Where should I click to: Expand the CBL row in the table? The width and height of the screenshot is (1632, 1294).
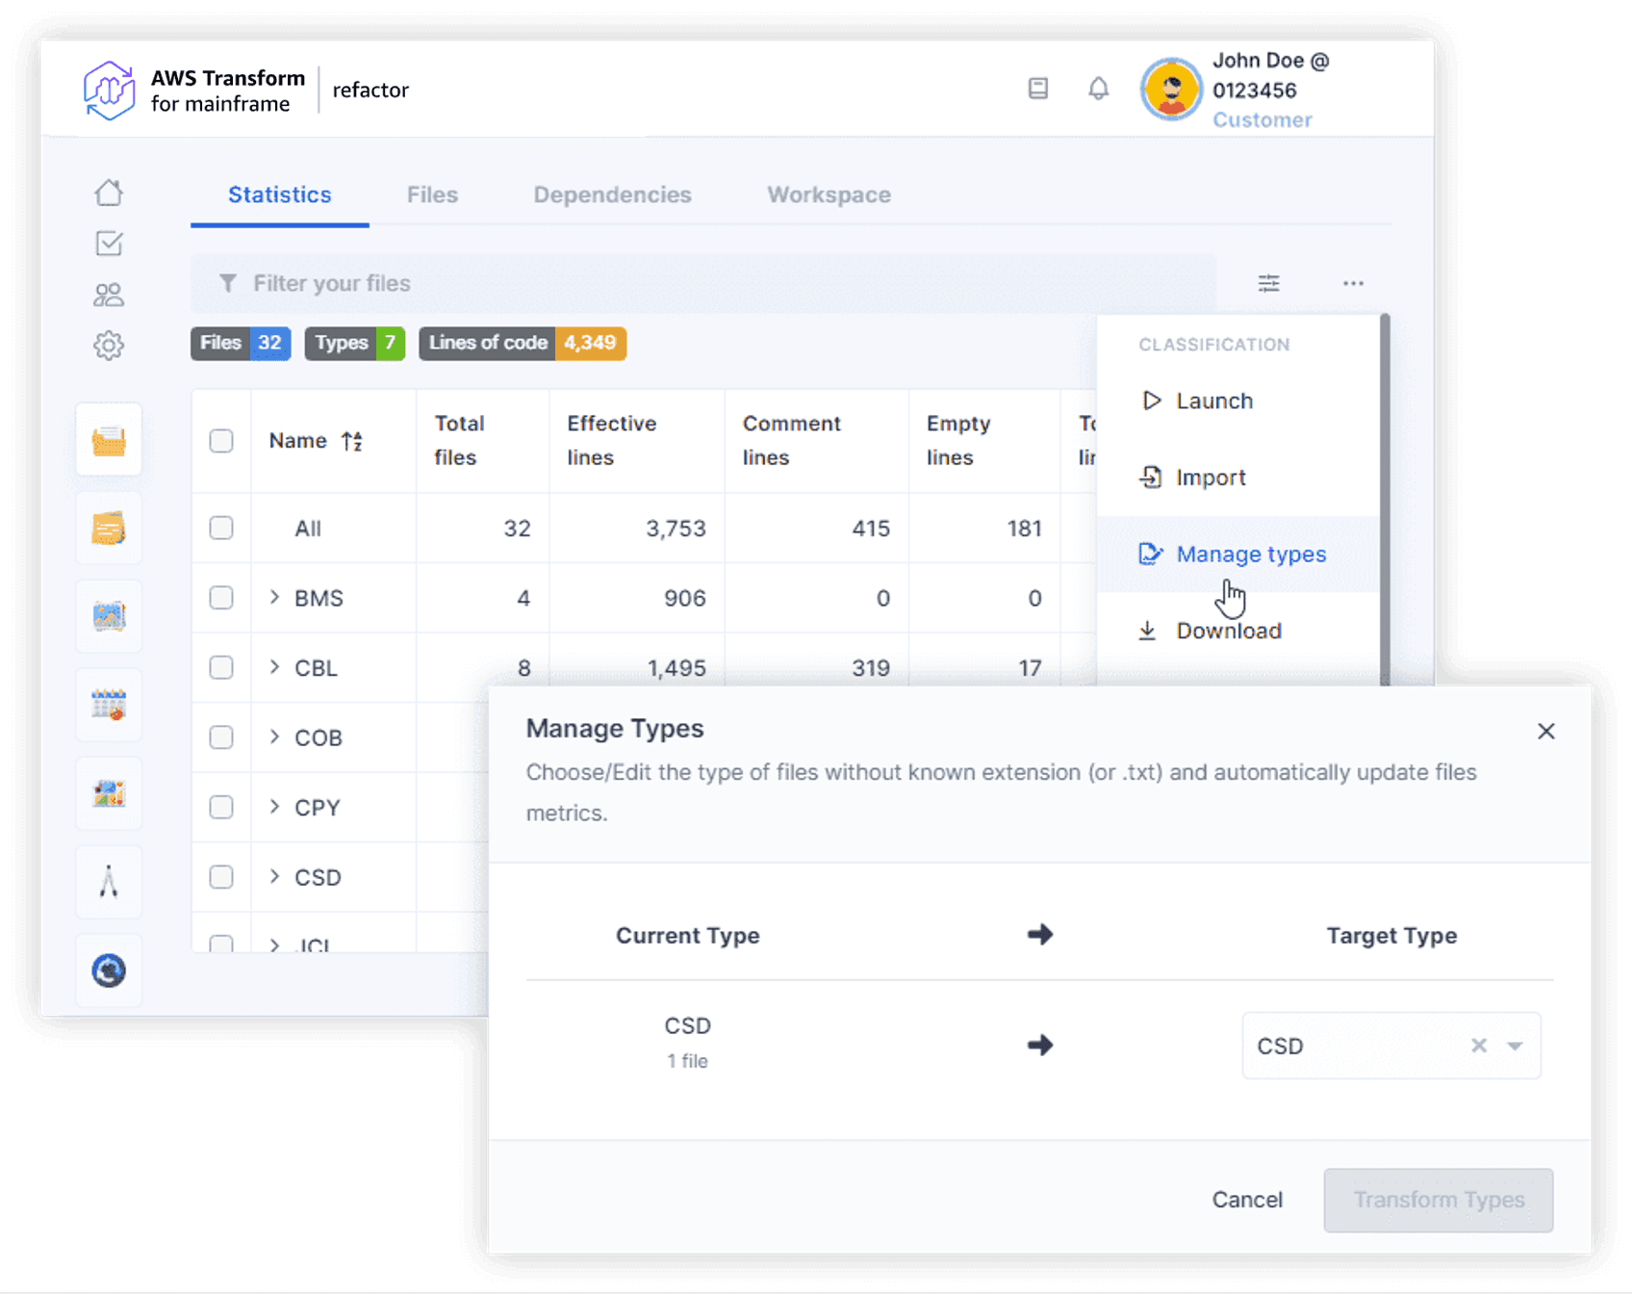pyautogui.click(x=273, y=667)
